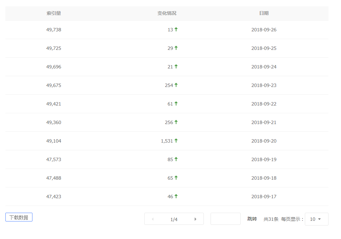Click the green up arrow beside 13
This screenshot has height=239, width=341.
176,29
